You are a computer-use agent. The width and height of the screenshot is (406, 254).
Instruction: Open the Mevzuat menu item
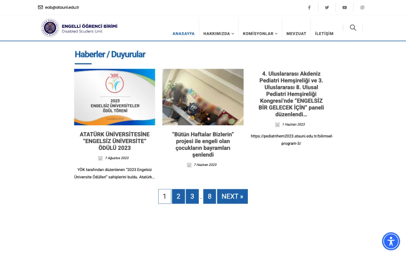click(x=296, y=34)
